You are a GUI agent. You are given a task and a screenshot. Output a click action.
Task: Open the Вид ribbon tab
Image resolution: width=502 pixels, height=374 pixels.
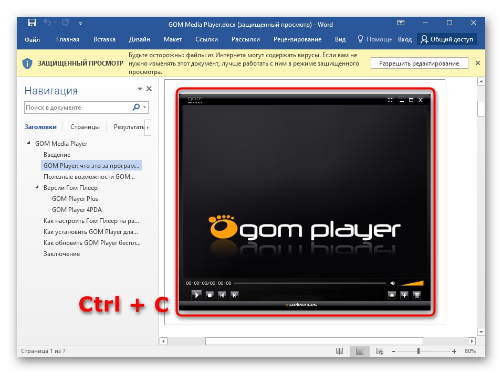pyautogui.click(x=340, y=39)
